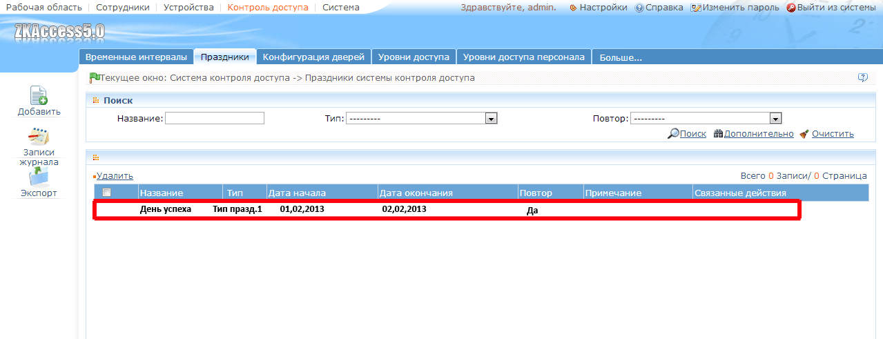Click the Добавить icon in the sidebar
The height and width of the screenshot is (339, 883).
coord(39,95)
